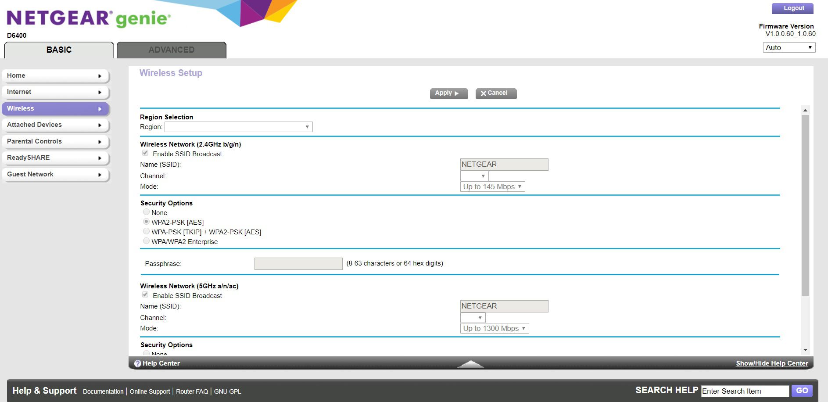
Task: Open the Up to 1300 Mbps mode dropdown
Action: 495,328
